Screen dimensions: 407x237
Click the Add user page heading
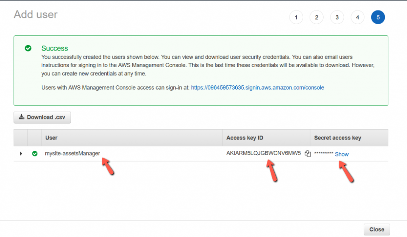[x=35, y=15]
